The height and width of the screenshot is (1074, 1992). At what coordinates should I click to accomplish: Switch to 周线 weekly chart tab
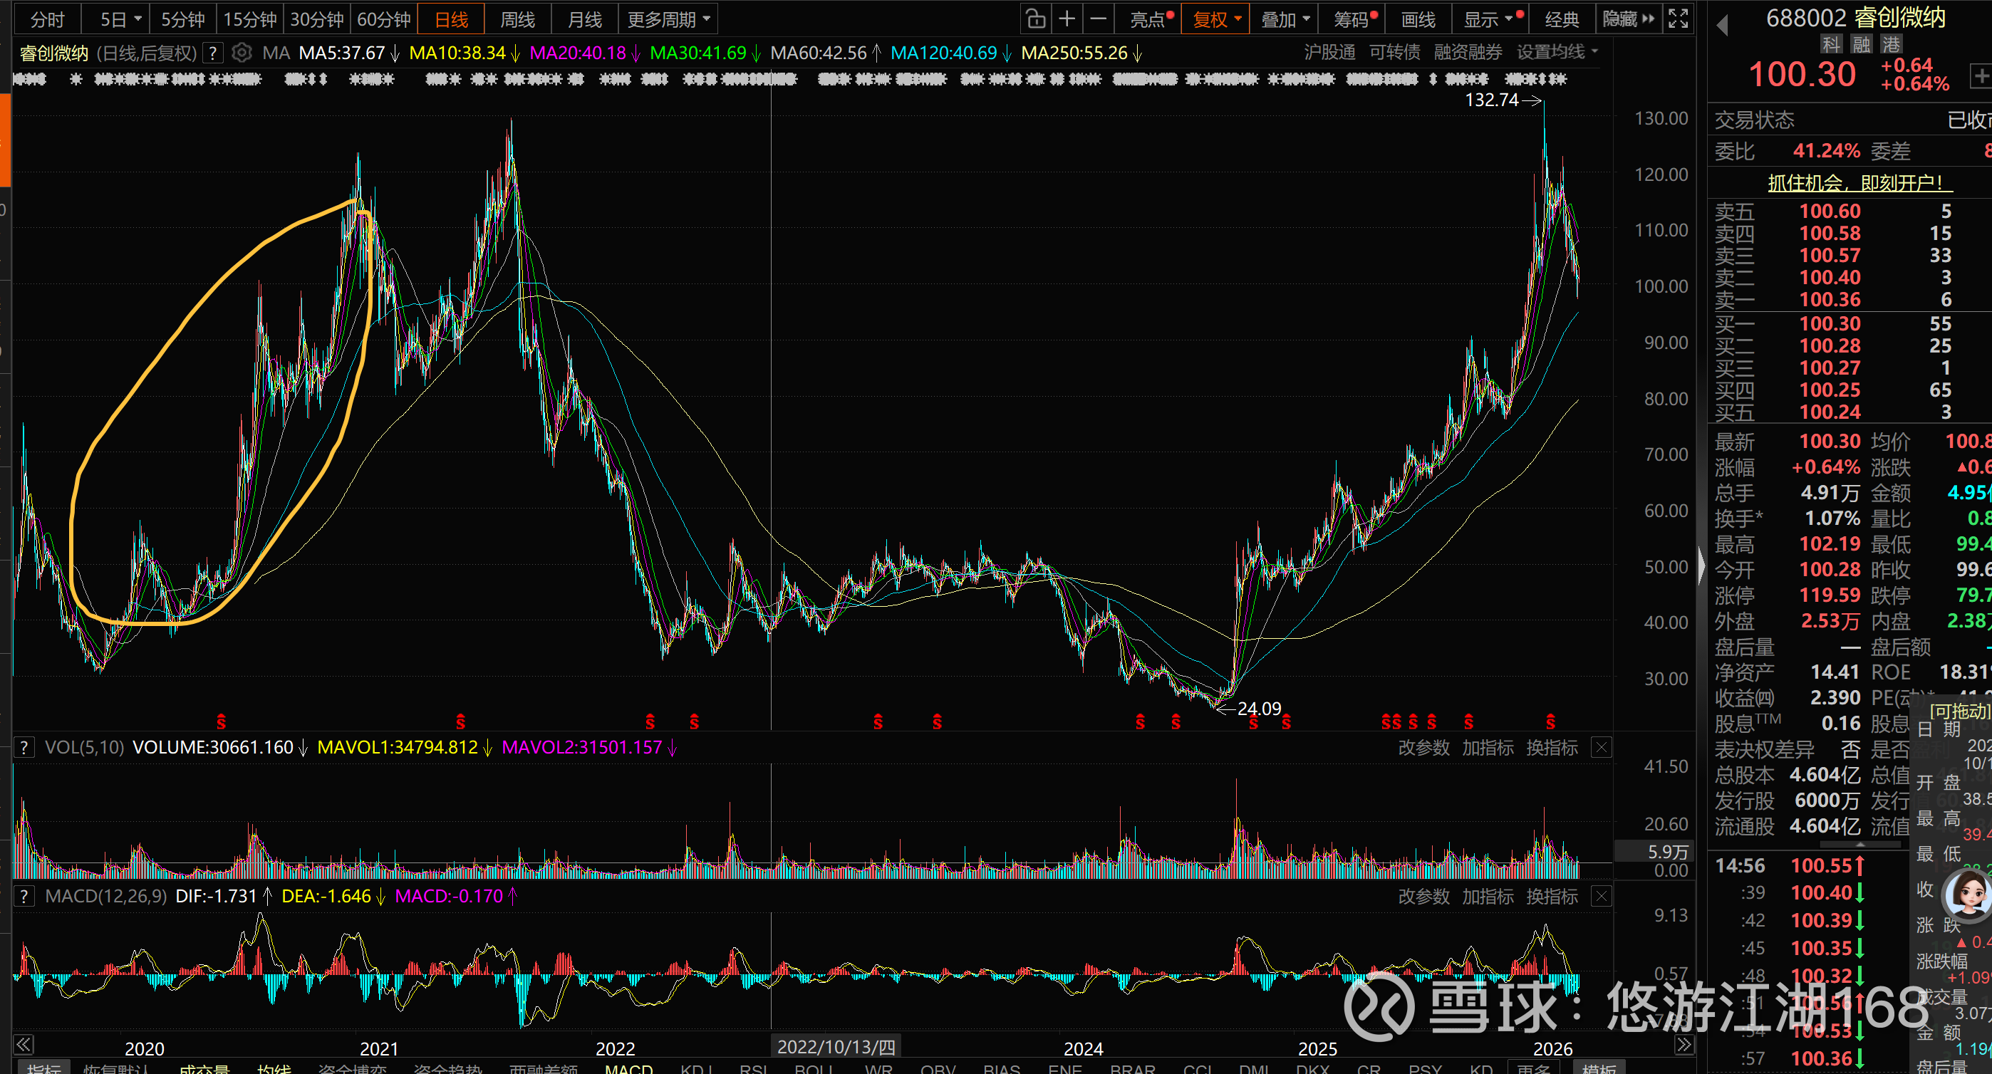pyautogui.click(x=517, y=19)
